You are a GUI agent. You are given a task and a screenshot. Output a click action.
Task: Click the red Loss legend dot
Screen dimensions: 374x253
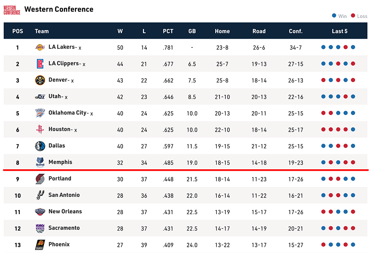tap(353, 16)
